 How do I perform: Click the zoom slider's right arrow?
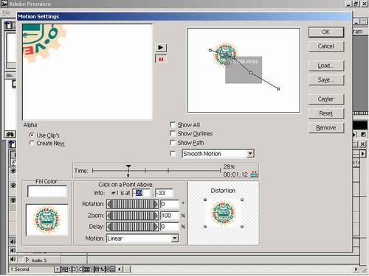pos(156,216)
